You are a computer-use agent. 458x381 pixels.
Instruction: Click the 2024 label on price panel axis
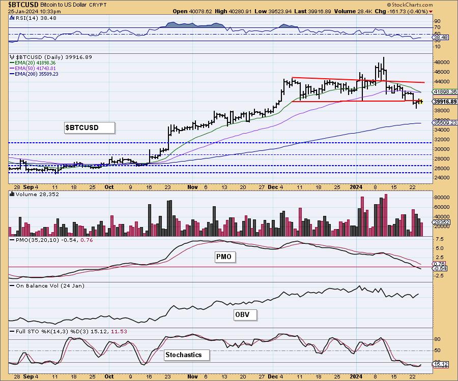point(356,187)
